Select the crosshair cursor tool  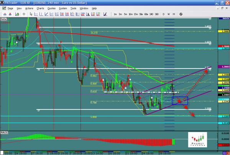tap(24, 14)
